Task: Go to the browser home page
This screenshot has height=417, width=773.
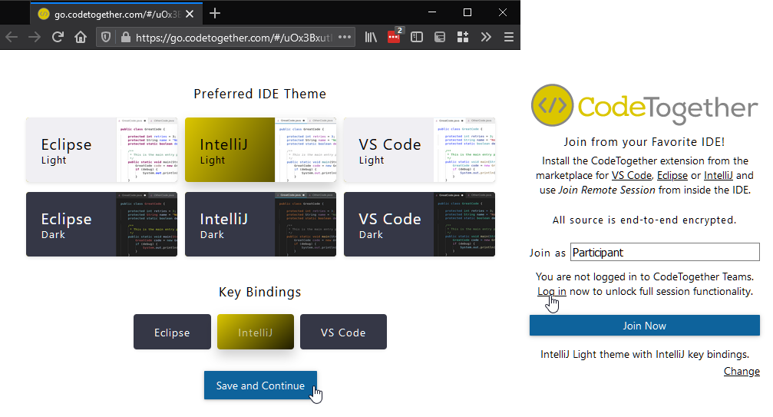Action: [x=81, y=37]
